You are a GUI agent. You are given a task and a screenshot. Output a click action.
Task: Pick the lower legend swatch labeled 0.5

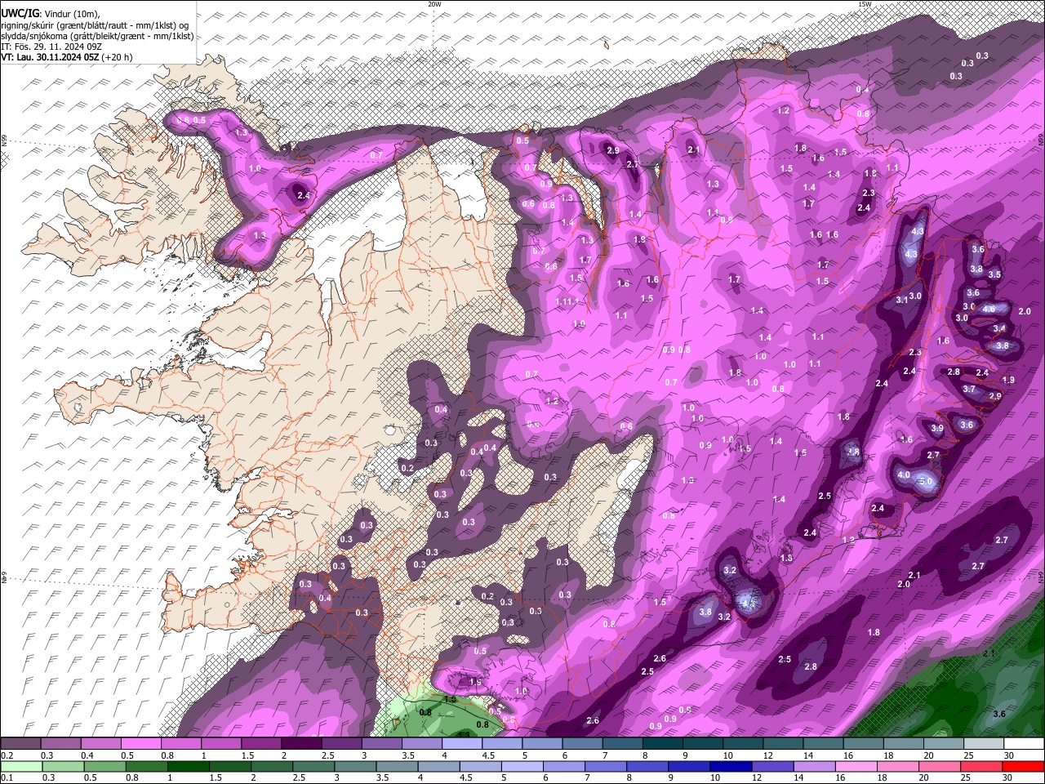pyautogui.click(x=104, y=767)
